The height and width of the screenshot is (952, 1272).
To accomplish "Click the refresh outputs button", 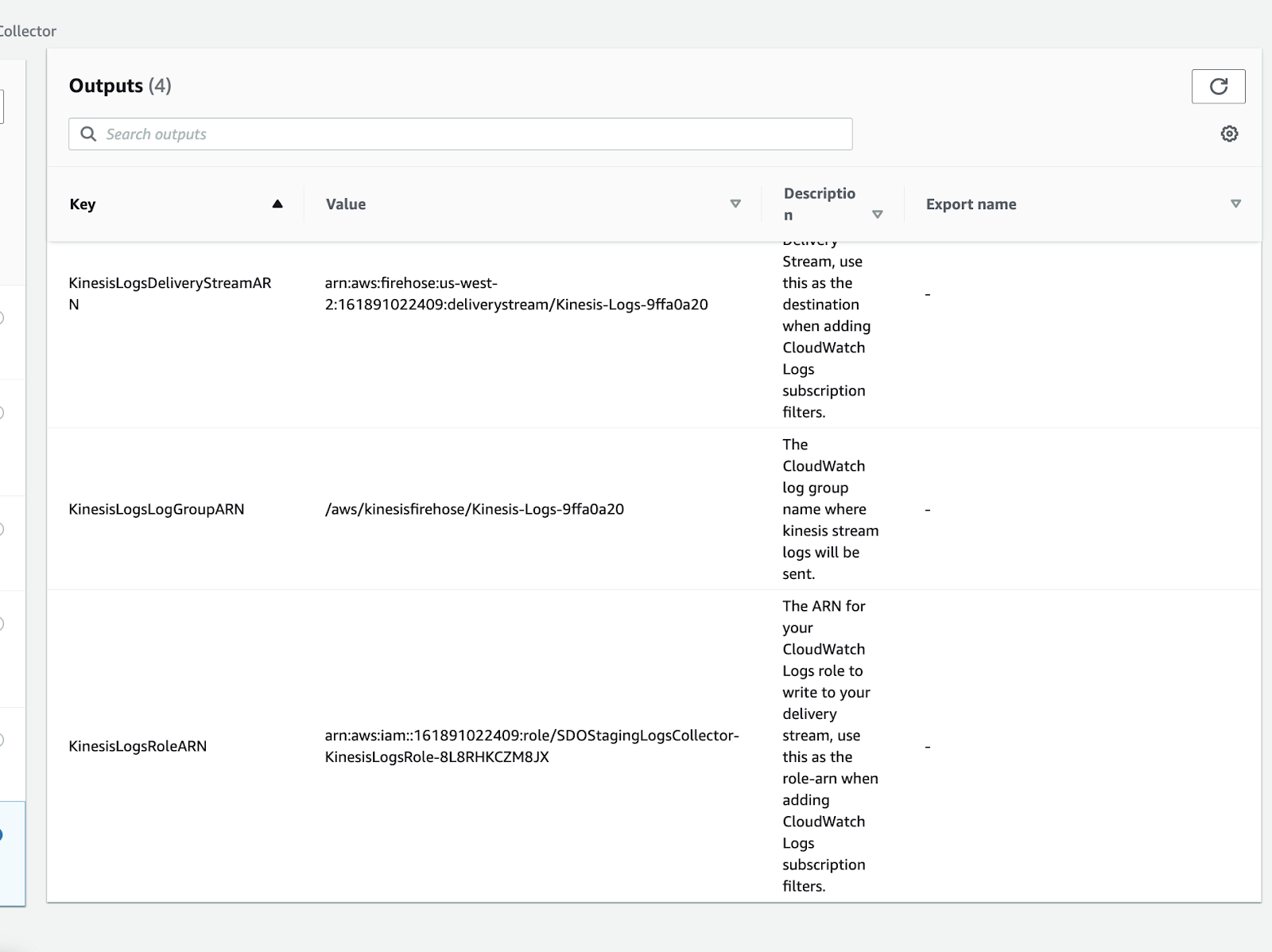I will pos(1218,87).
